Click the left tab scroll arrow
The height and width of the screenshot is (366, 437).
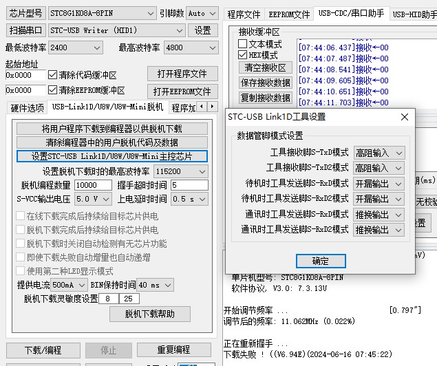pyautogui.click(x=202, y=107)
